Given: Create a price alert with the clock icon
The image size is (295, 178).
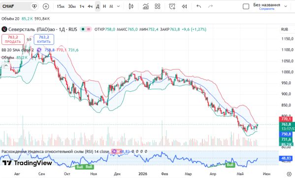Looking at the screenshot, I should point(172,6).
